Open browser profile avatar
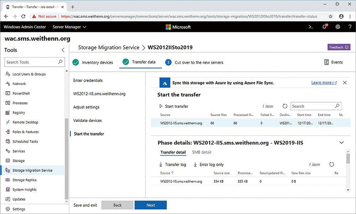 pyautogui.click(x=341, y=16)
